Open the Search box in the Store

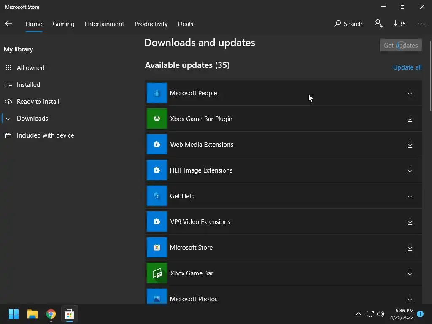click(348, 24)
